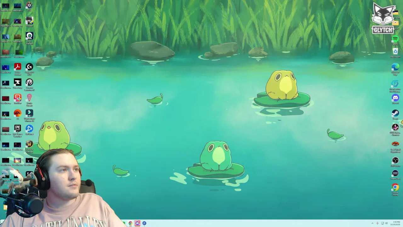Select the Paradox Launcher icon
This screenshot has height=227, width=403.
[29, 84]
